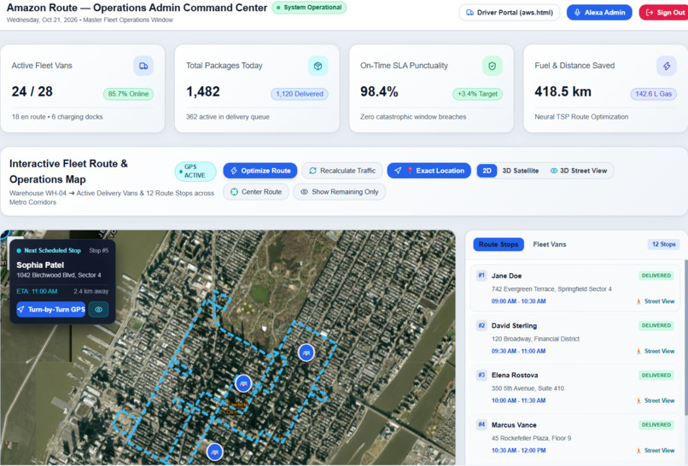This screenshot has width=688, height=466.
Task: Click the van marker near Central Park
Action: [x=306, y=352]
